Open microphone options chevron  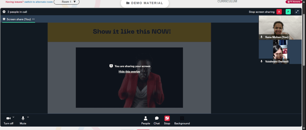click(x=28, y=117)
